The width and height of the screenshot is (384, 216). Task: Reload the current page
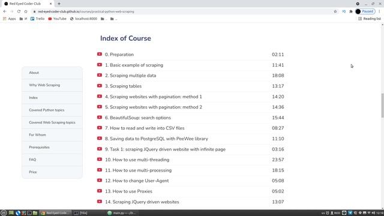pos(19,11)
